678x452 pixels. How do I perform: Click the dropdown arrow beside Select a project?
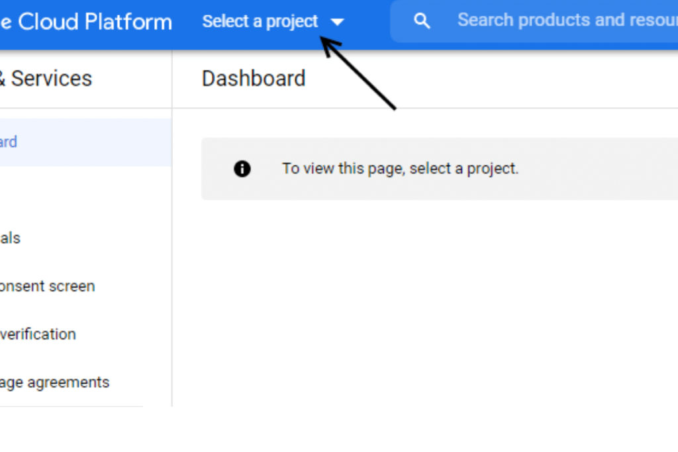338,21
